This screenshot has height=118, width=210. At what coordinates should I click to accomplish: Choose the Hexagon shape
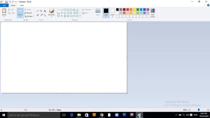[68, 13]
